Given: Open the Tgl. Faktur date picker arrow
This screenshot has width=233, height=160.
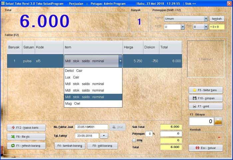Looking at the screenshot, I should click(x=104, y=136).
